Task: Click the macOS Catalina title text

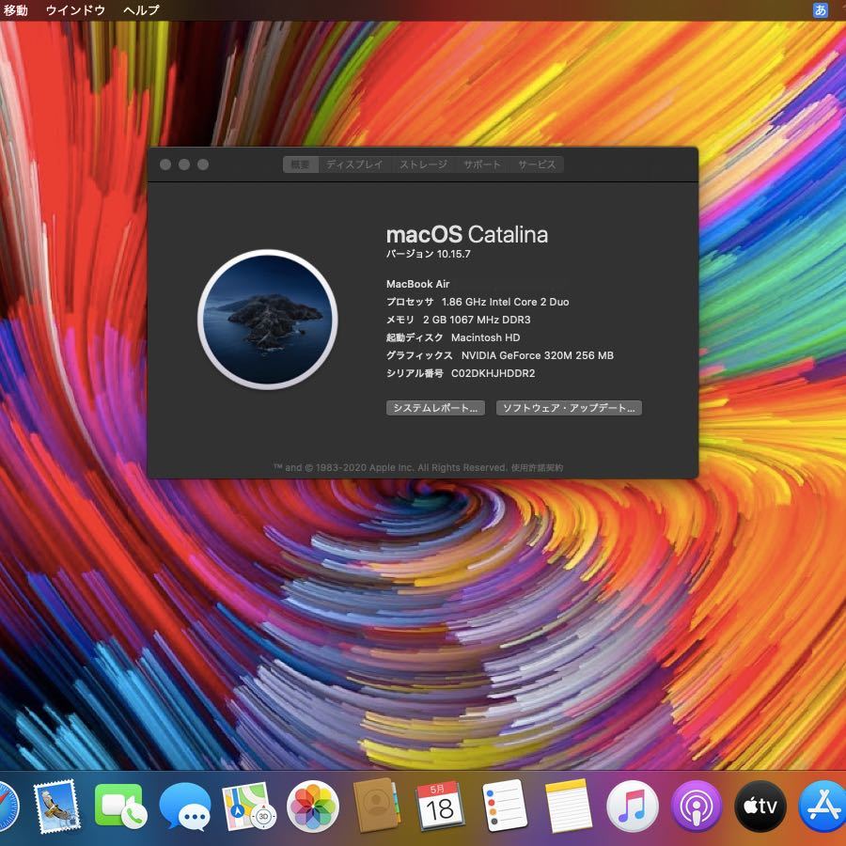Action: tap(467, 235)
